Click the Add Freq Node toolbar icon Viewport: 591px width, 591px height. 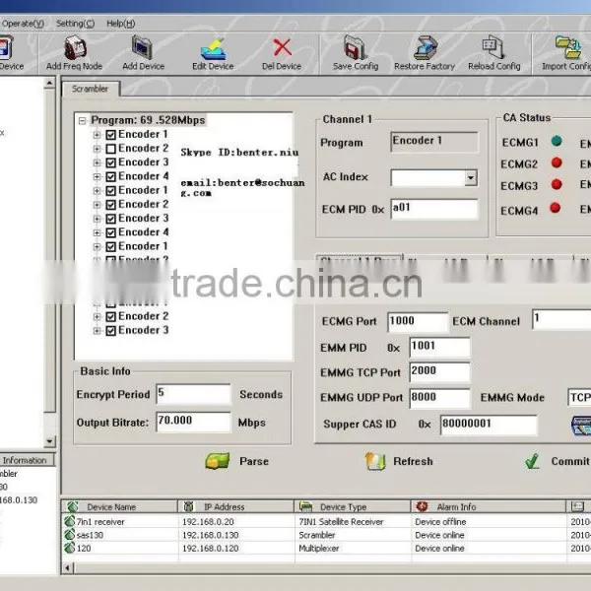[x=75, y=48]
